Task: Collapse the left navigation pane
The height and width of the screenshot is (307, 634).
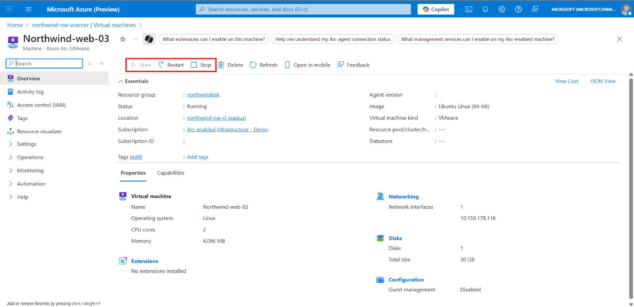Action: (x=102, y=63)
